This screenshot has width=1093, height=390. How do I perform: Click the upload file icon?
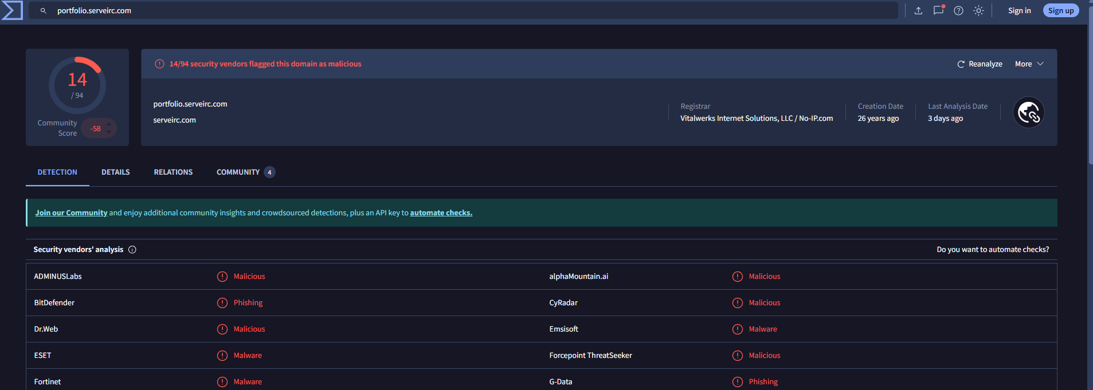918,10
